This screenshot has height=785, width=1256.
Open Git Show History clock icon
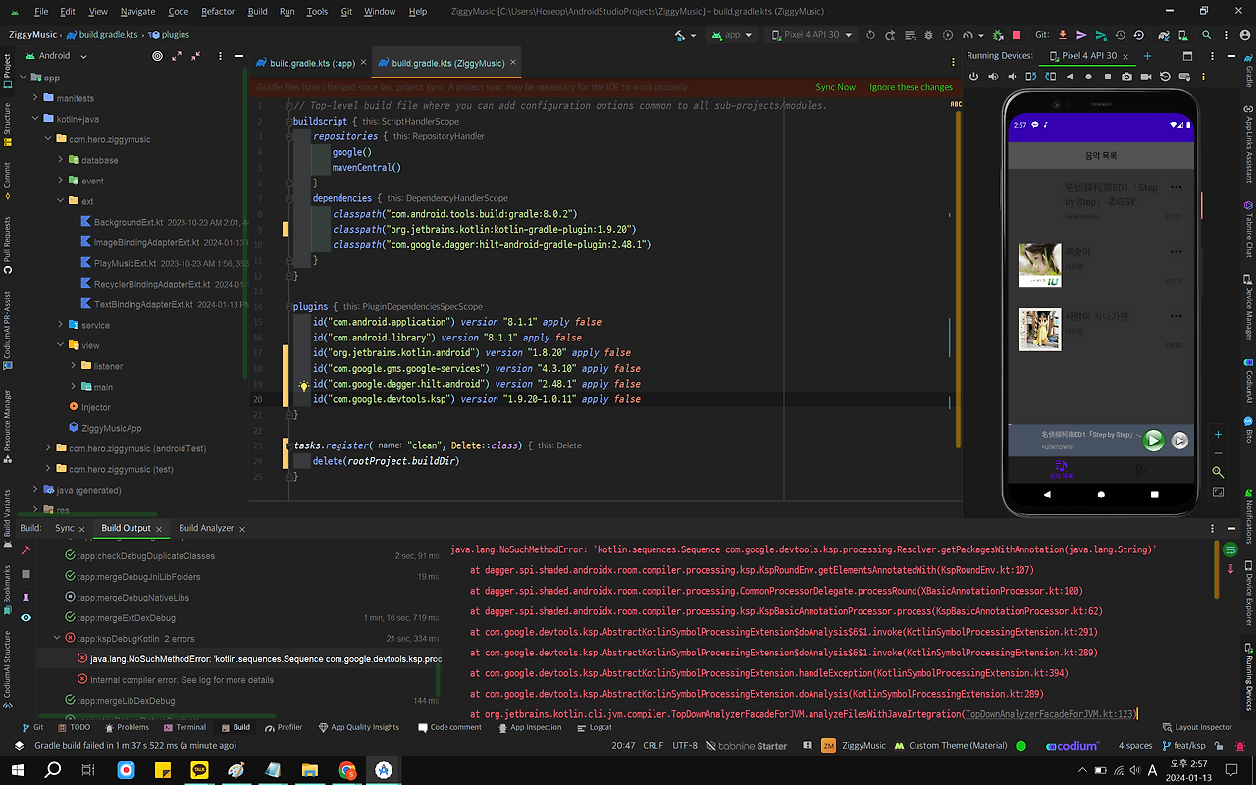[x=1121, y=35]
